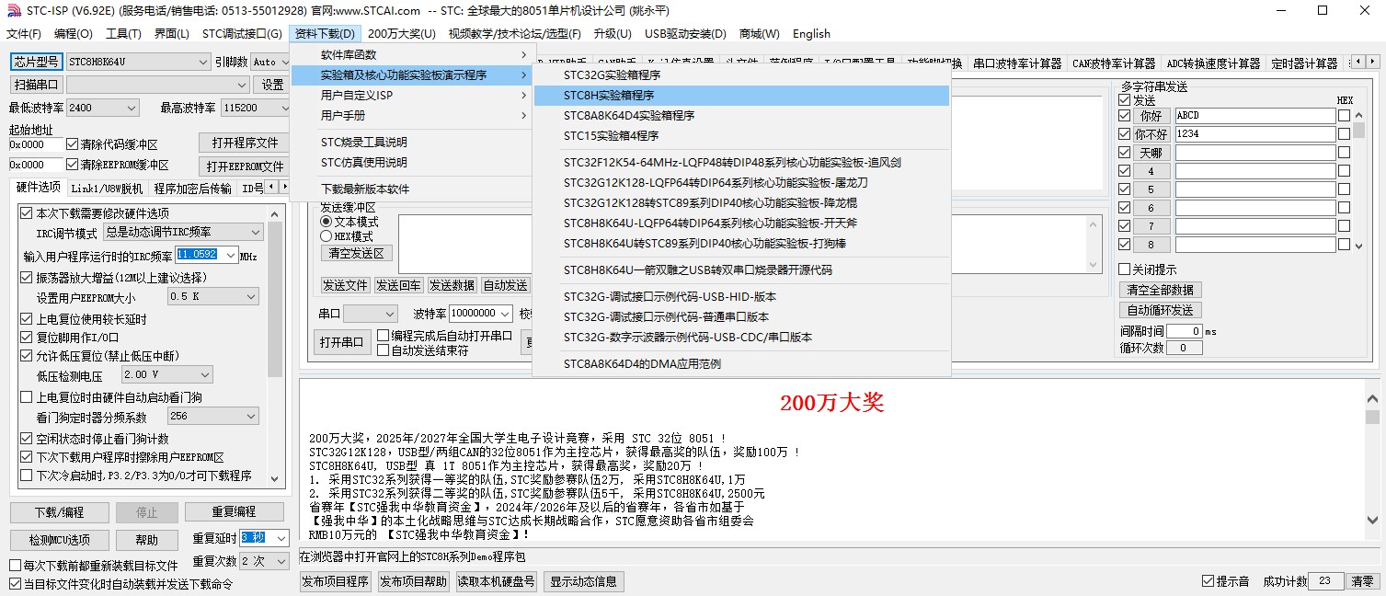
Task: Select HEX模式 radio button
Action: tap(326, 236)
